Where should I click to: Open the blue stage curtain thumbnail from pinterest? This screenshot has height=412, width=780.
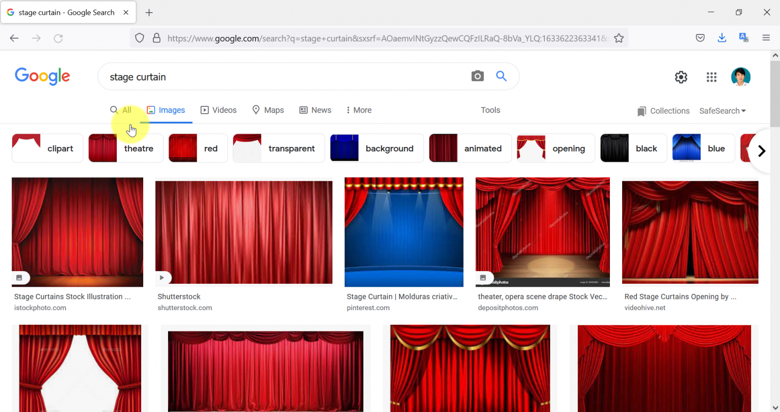[403, 232]
